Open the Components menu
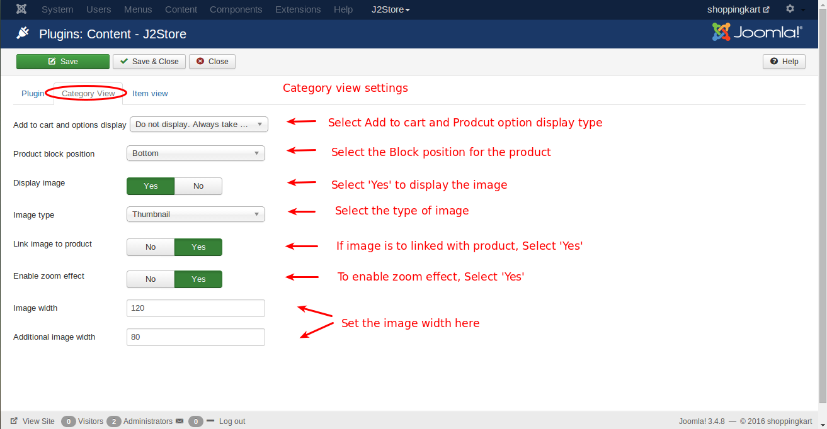 pos(236,9)
